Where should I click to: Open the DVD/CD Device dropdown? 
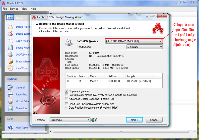point(134,41)
